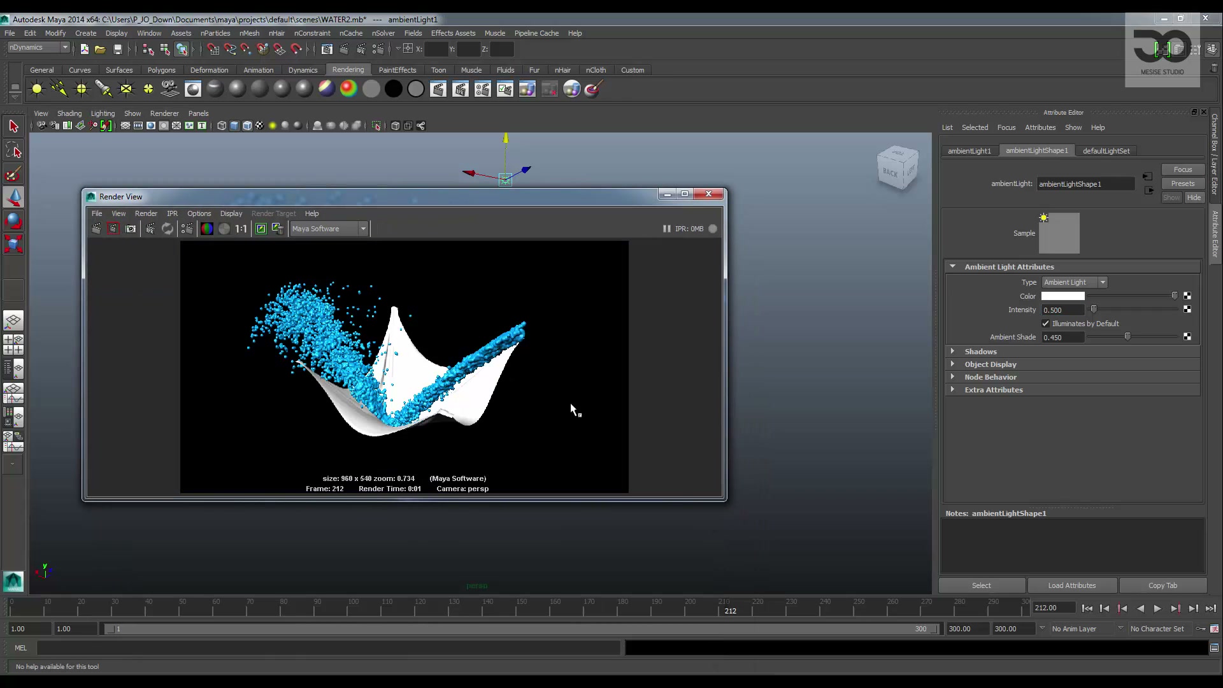Expand the Object Display section
1223x688 pixels.
tap(952, 364)
